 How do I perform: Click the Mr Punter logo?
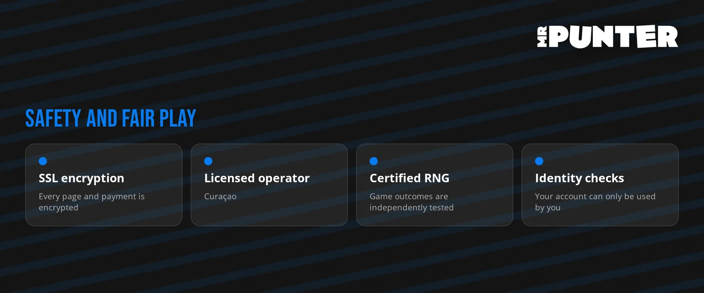tap(607, 36)
